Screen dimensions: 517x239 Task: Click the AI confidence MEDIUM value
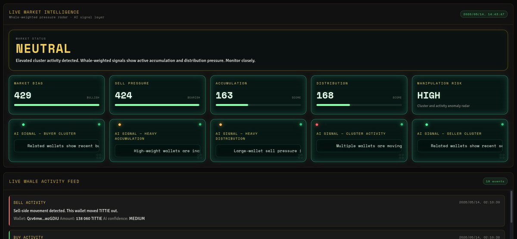click(x=137, y=218)
